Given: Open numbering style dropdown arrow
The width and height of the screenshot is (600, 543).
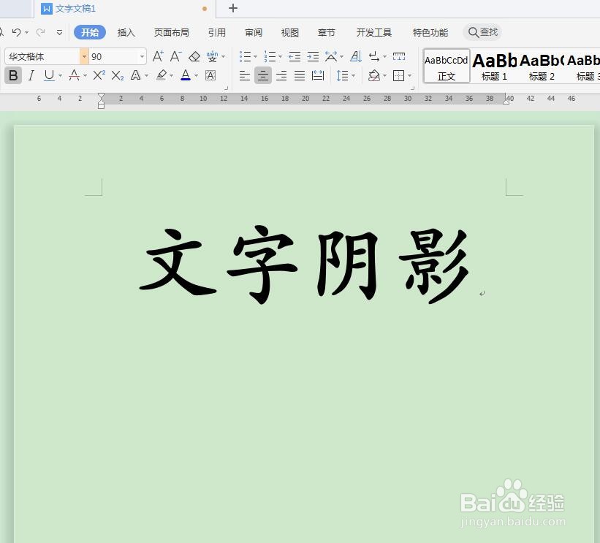Looking at the screenshot, I should [x=280, y=57].
